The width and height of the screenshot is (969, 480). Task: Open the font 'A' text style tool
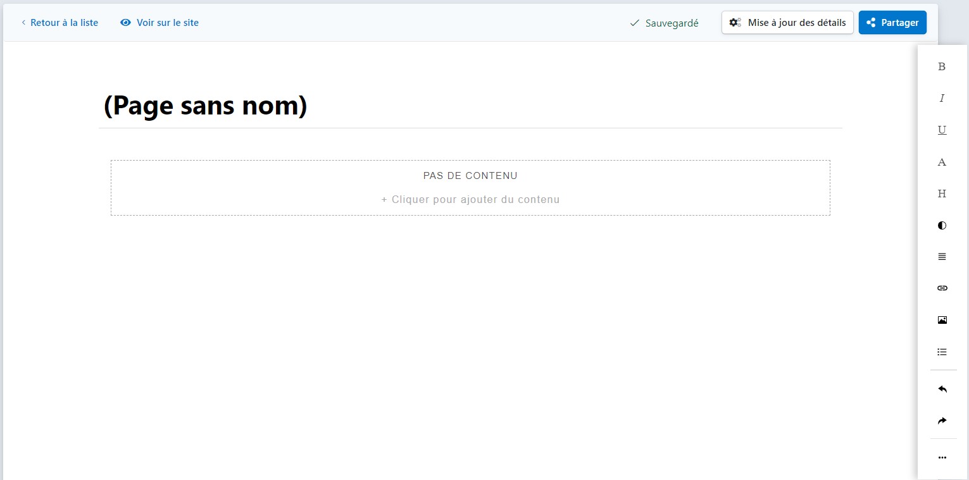942,162
